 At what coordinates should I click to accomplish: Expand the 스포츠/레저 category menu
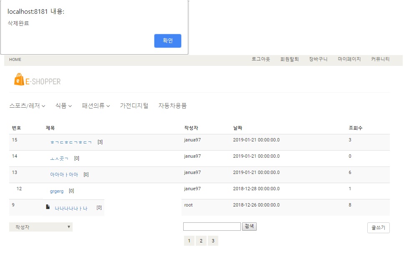[x=27, y=106]
